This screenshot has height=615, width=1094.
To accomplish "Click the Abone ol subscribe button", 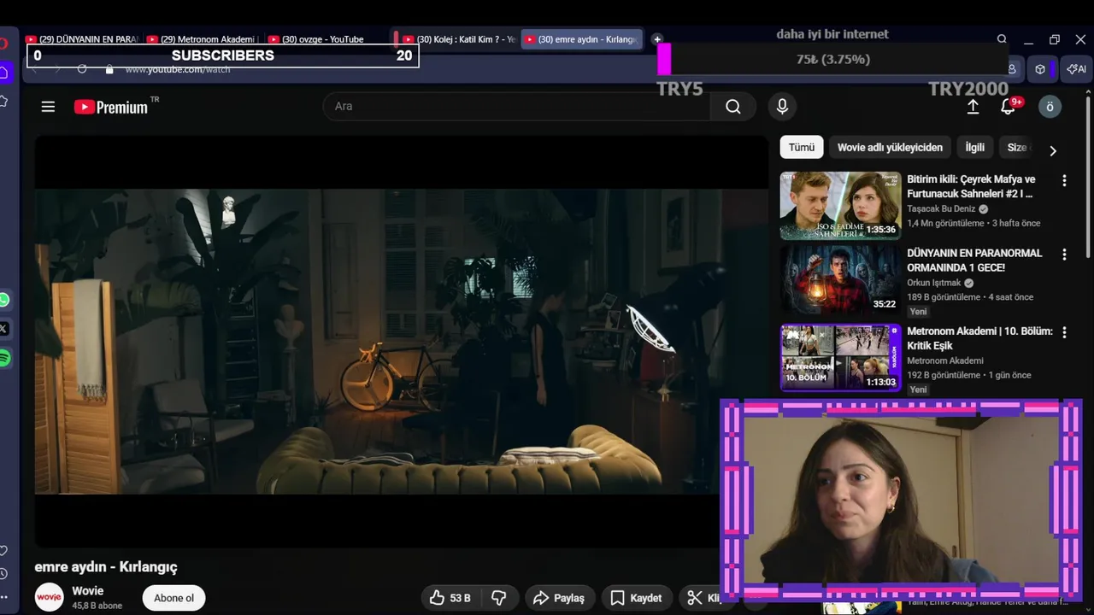I will 174,598.
